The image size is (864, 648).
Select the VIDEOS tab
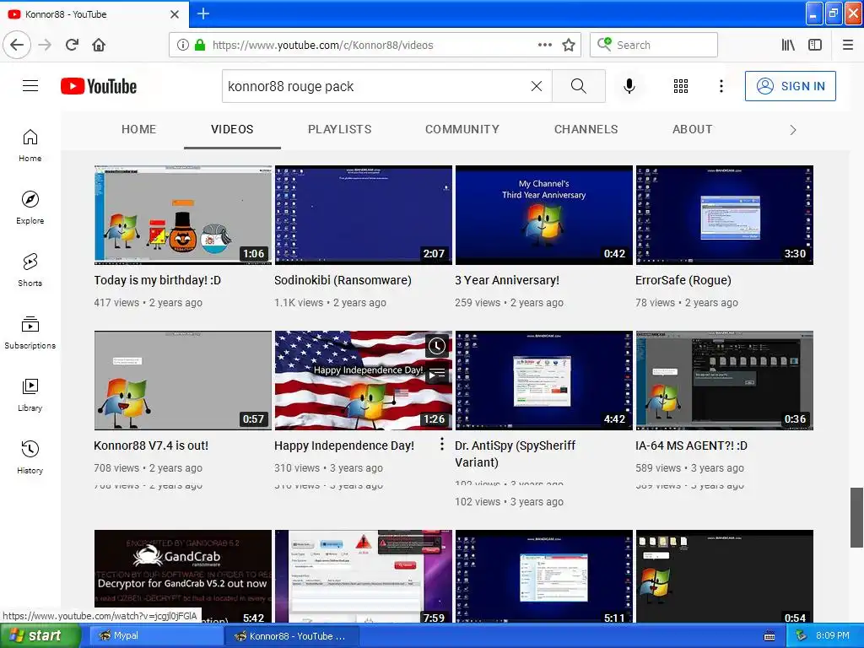coord(232,129)
